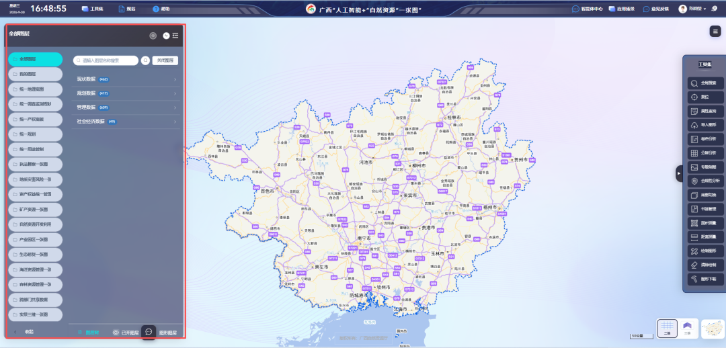Click the notification icon at the top-right corner
Viewport: 726px width, 348px height.
(715, 8)
